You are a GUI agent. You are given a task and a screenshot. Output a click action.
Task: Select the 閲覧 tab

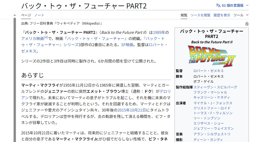184,15
